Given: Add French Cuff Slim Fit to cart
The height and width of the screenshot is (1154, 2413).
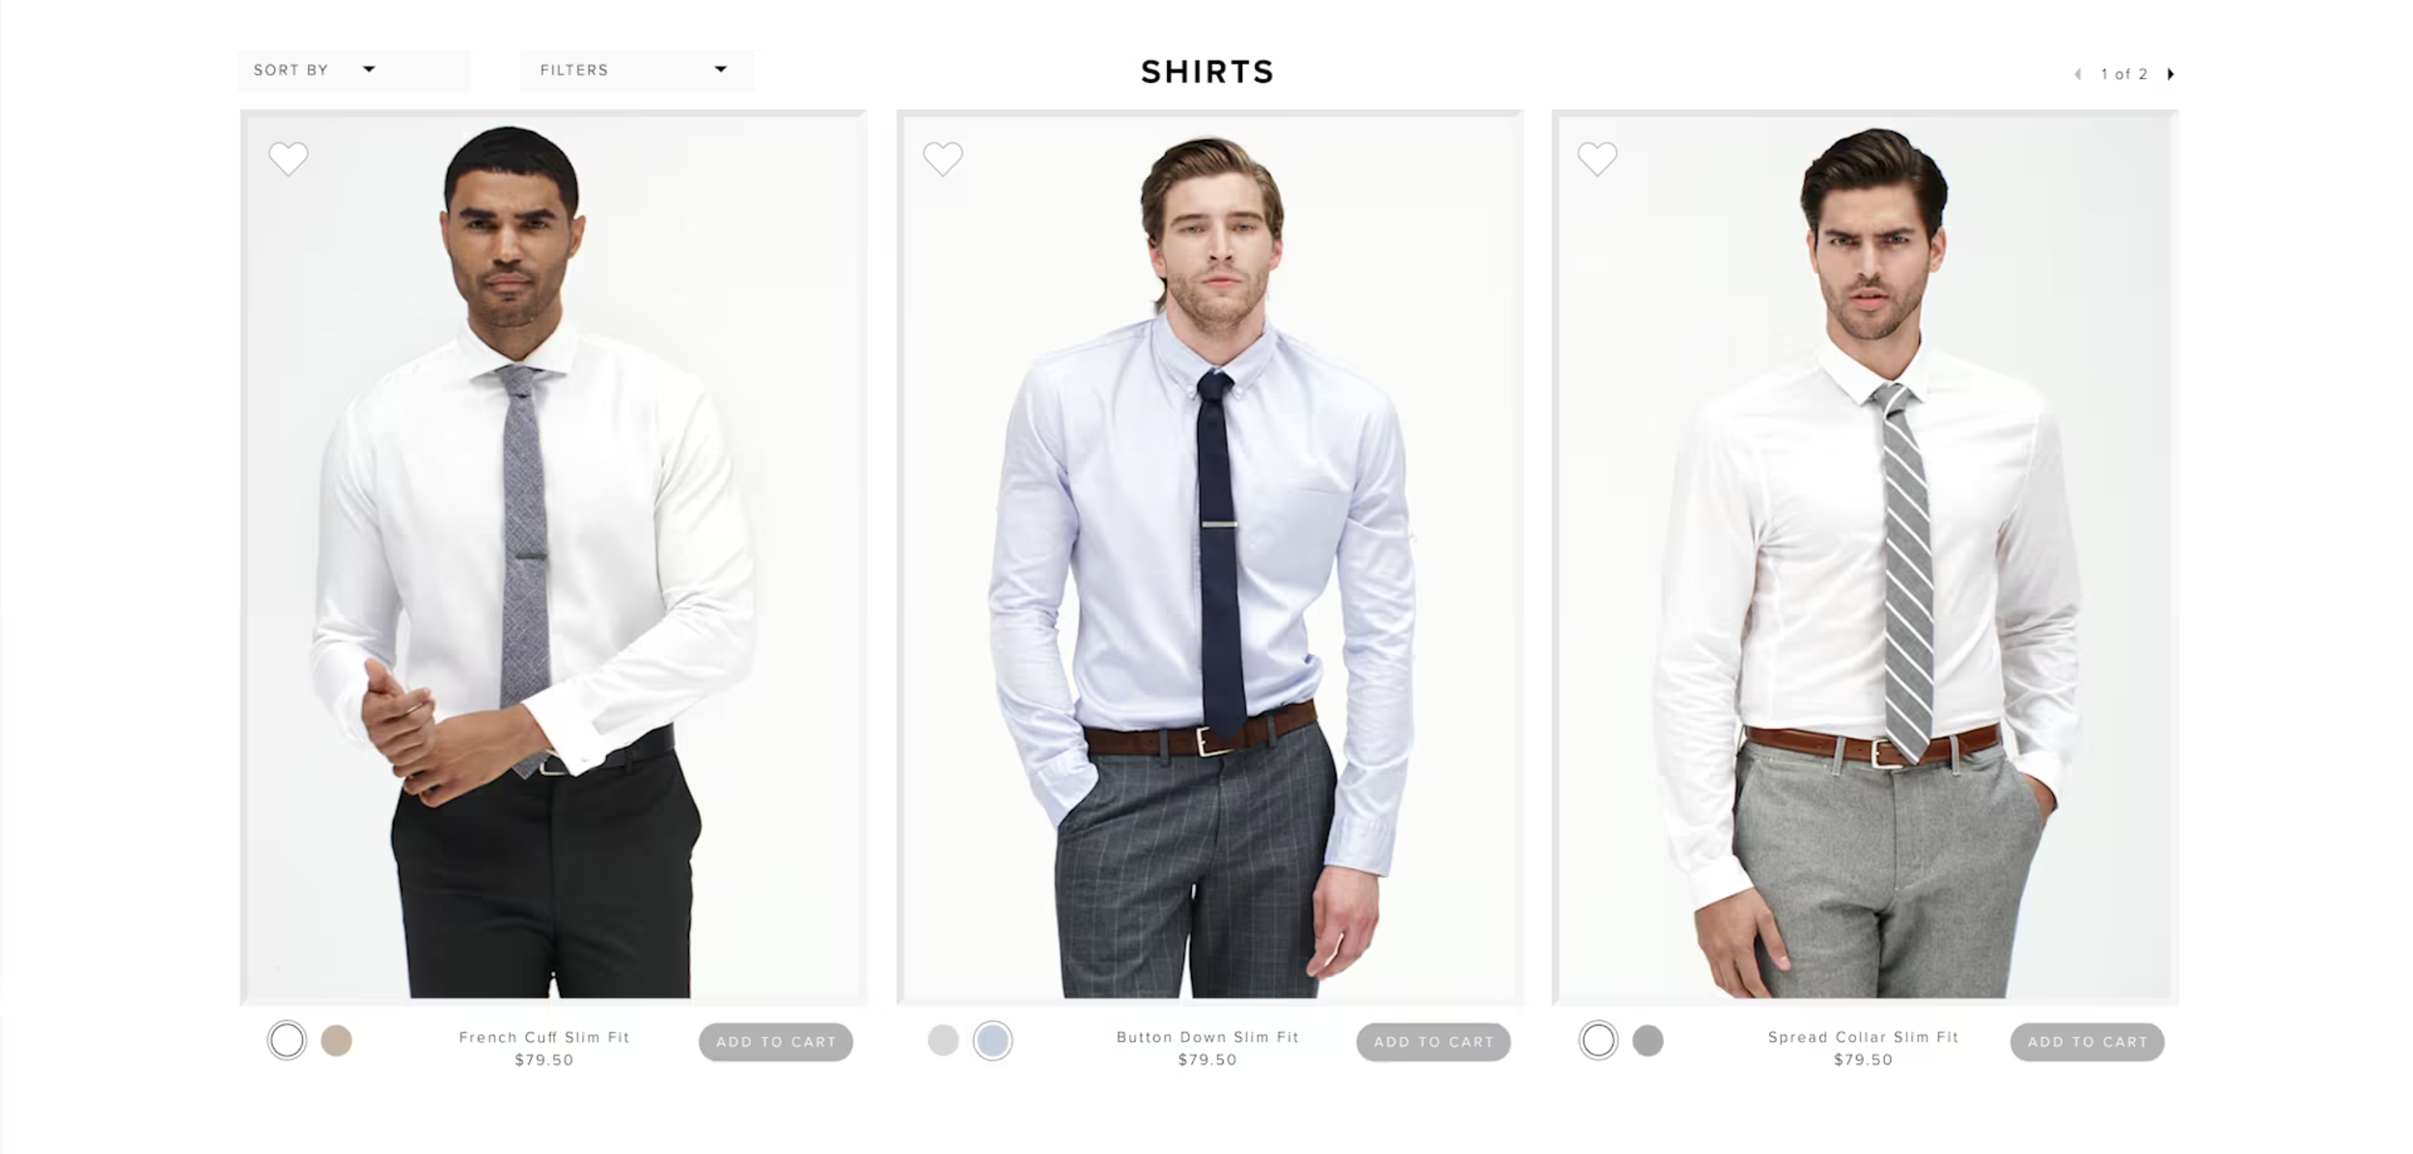Looking at the screenshot, I should pos(776,1042).
